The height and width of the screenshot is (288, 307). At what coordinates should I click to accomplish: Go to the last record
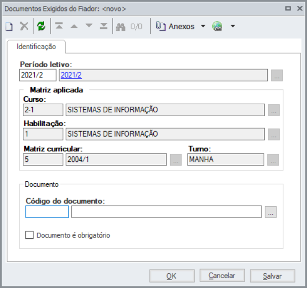click(103, 27)
